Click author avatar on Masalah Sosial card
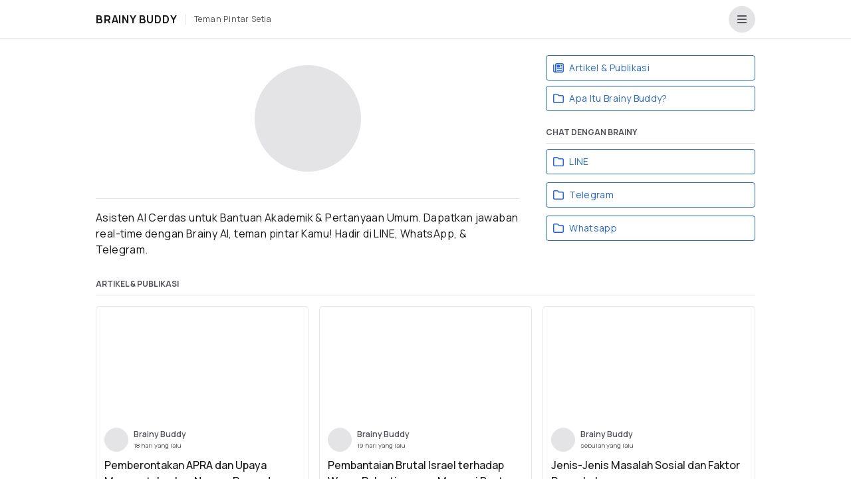This screenshot has height=479, width=851. [563, 440]
